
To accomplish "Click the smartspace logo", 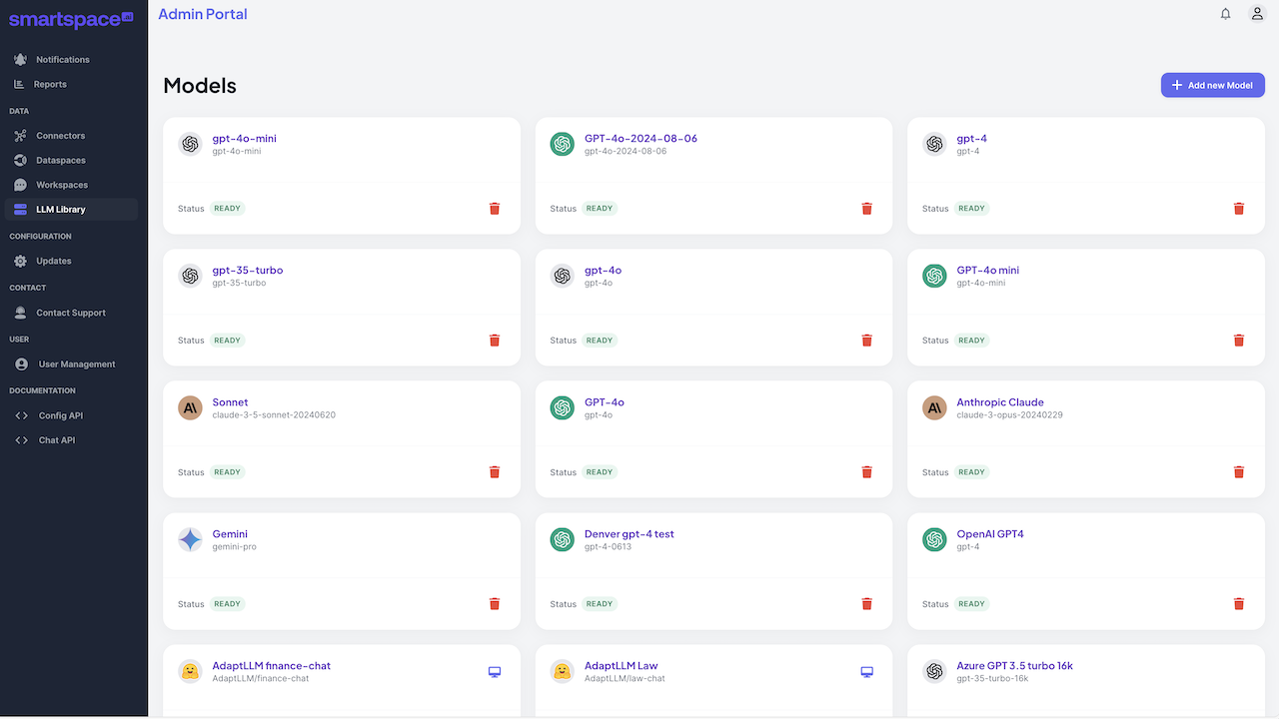I will [71, 19].
